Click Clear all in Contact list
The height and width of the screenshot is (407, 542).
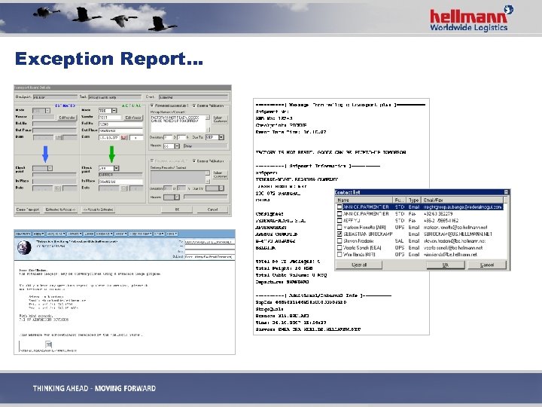[359, 265]
